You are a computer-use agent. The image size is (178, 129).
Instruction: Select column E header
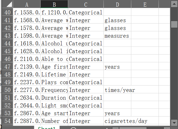pyautogui.click(x=145, y=4)
